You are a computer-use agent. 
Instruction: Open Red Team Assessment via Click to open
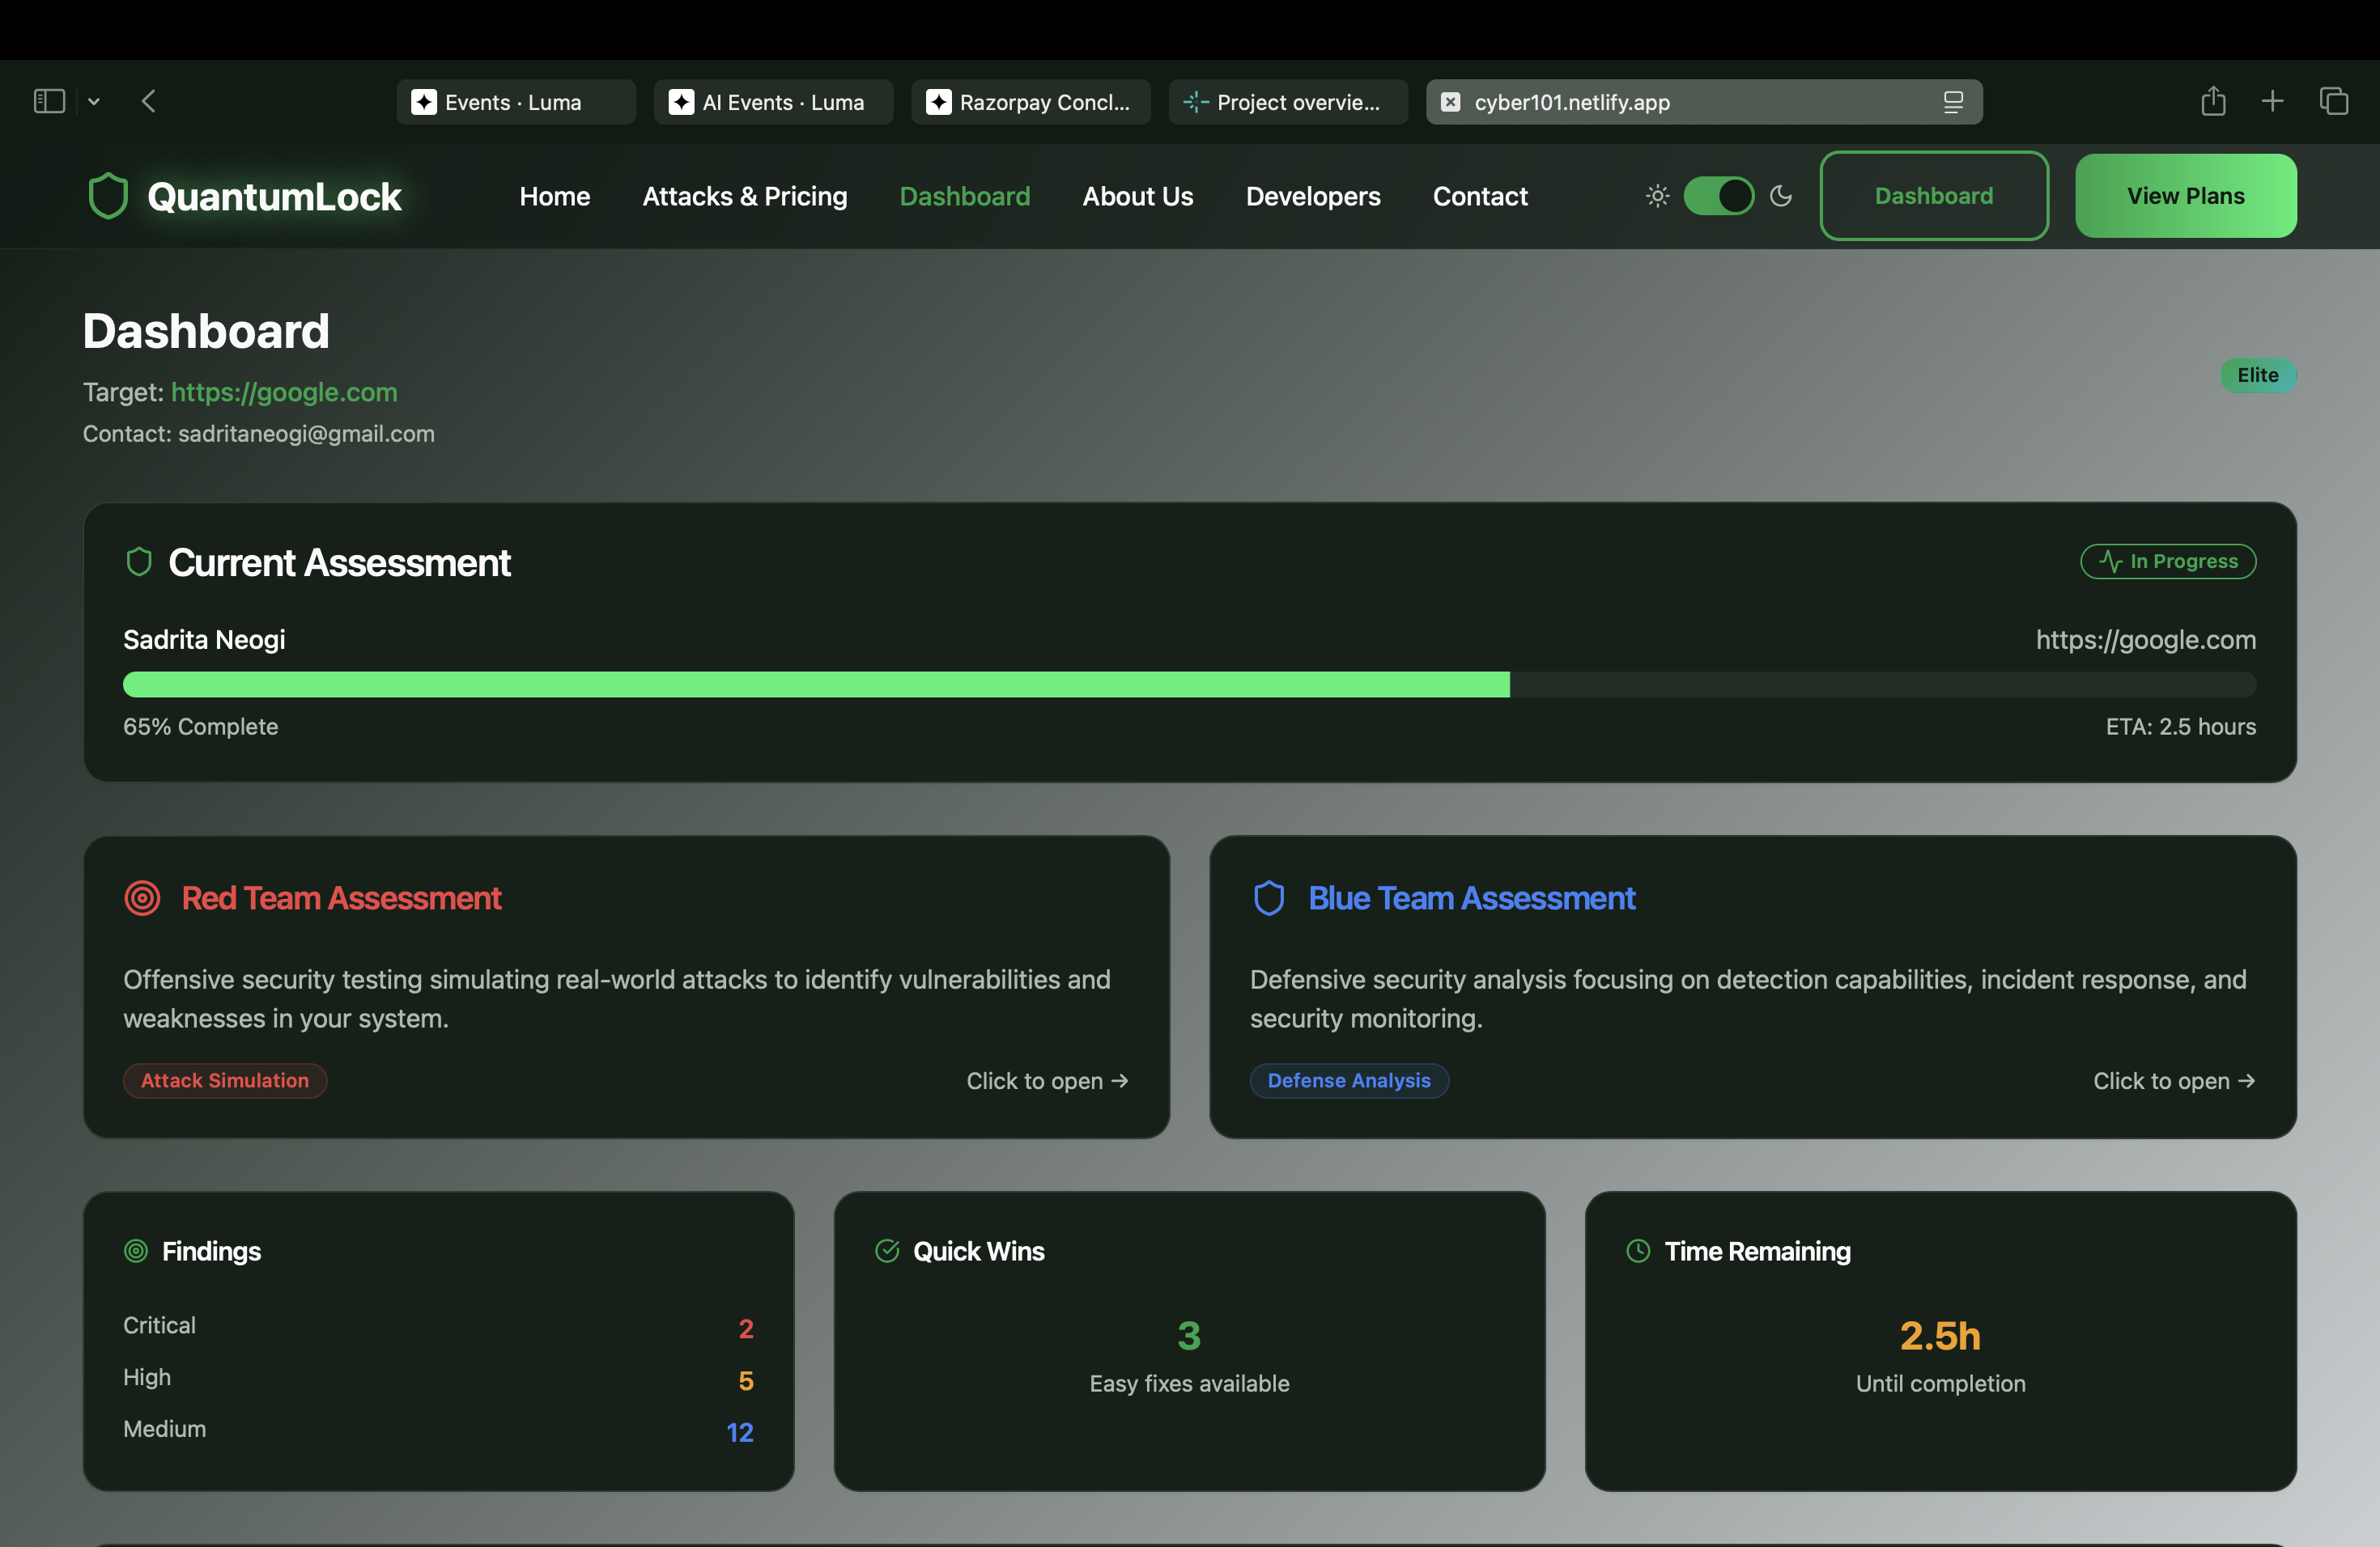coord(1047,1080)
